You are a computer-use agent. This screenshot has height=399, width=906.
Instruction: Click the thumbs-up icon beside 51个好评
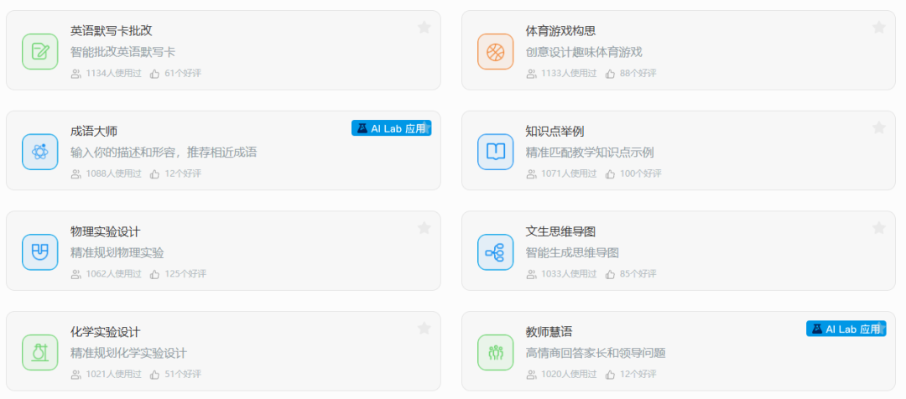[x=154, y=374]
